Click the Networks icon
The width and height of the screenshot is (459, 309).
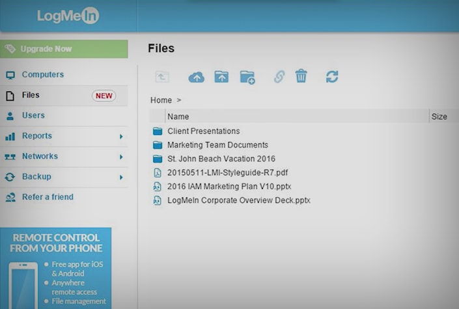tap(10, 157)
